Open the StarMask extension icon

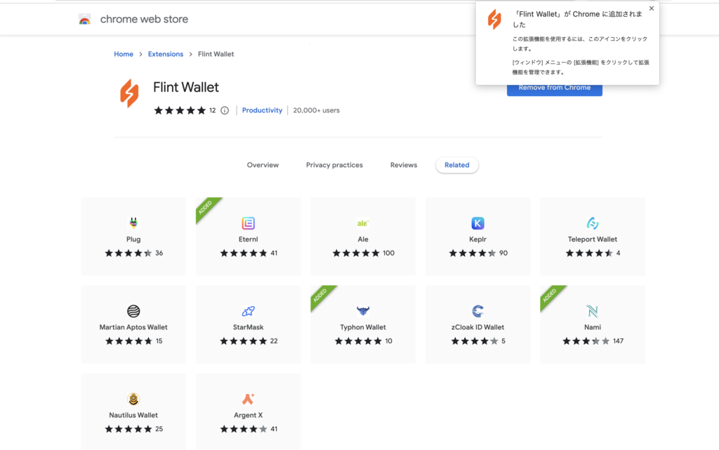(248, 311)
